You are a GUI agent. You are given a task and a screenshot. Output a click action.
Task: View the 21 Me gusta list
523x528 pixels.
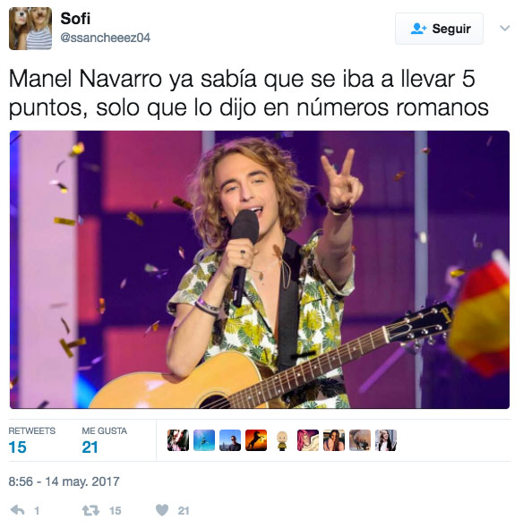[x=105, y=440]
